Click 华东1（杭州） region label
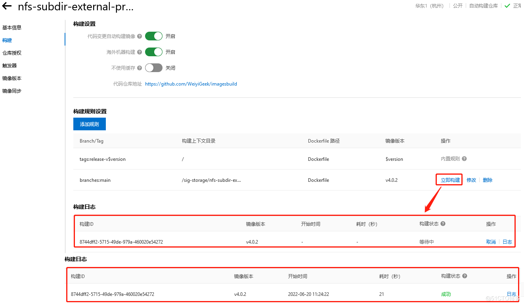 tap(430, 6)
